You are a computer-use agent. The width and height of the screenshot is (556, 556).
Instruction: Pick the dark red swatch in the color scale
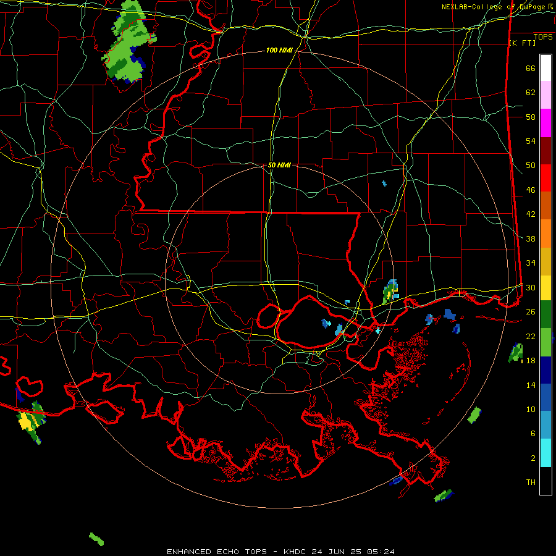click(x=545, y=151)
